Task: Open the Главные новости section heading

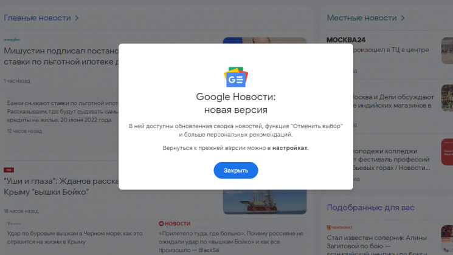Action: coord(37,18)
